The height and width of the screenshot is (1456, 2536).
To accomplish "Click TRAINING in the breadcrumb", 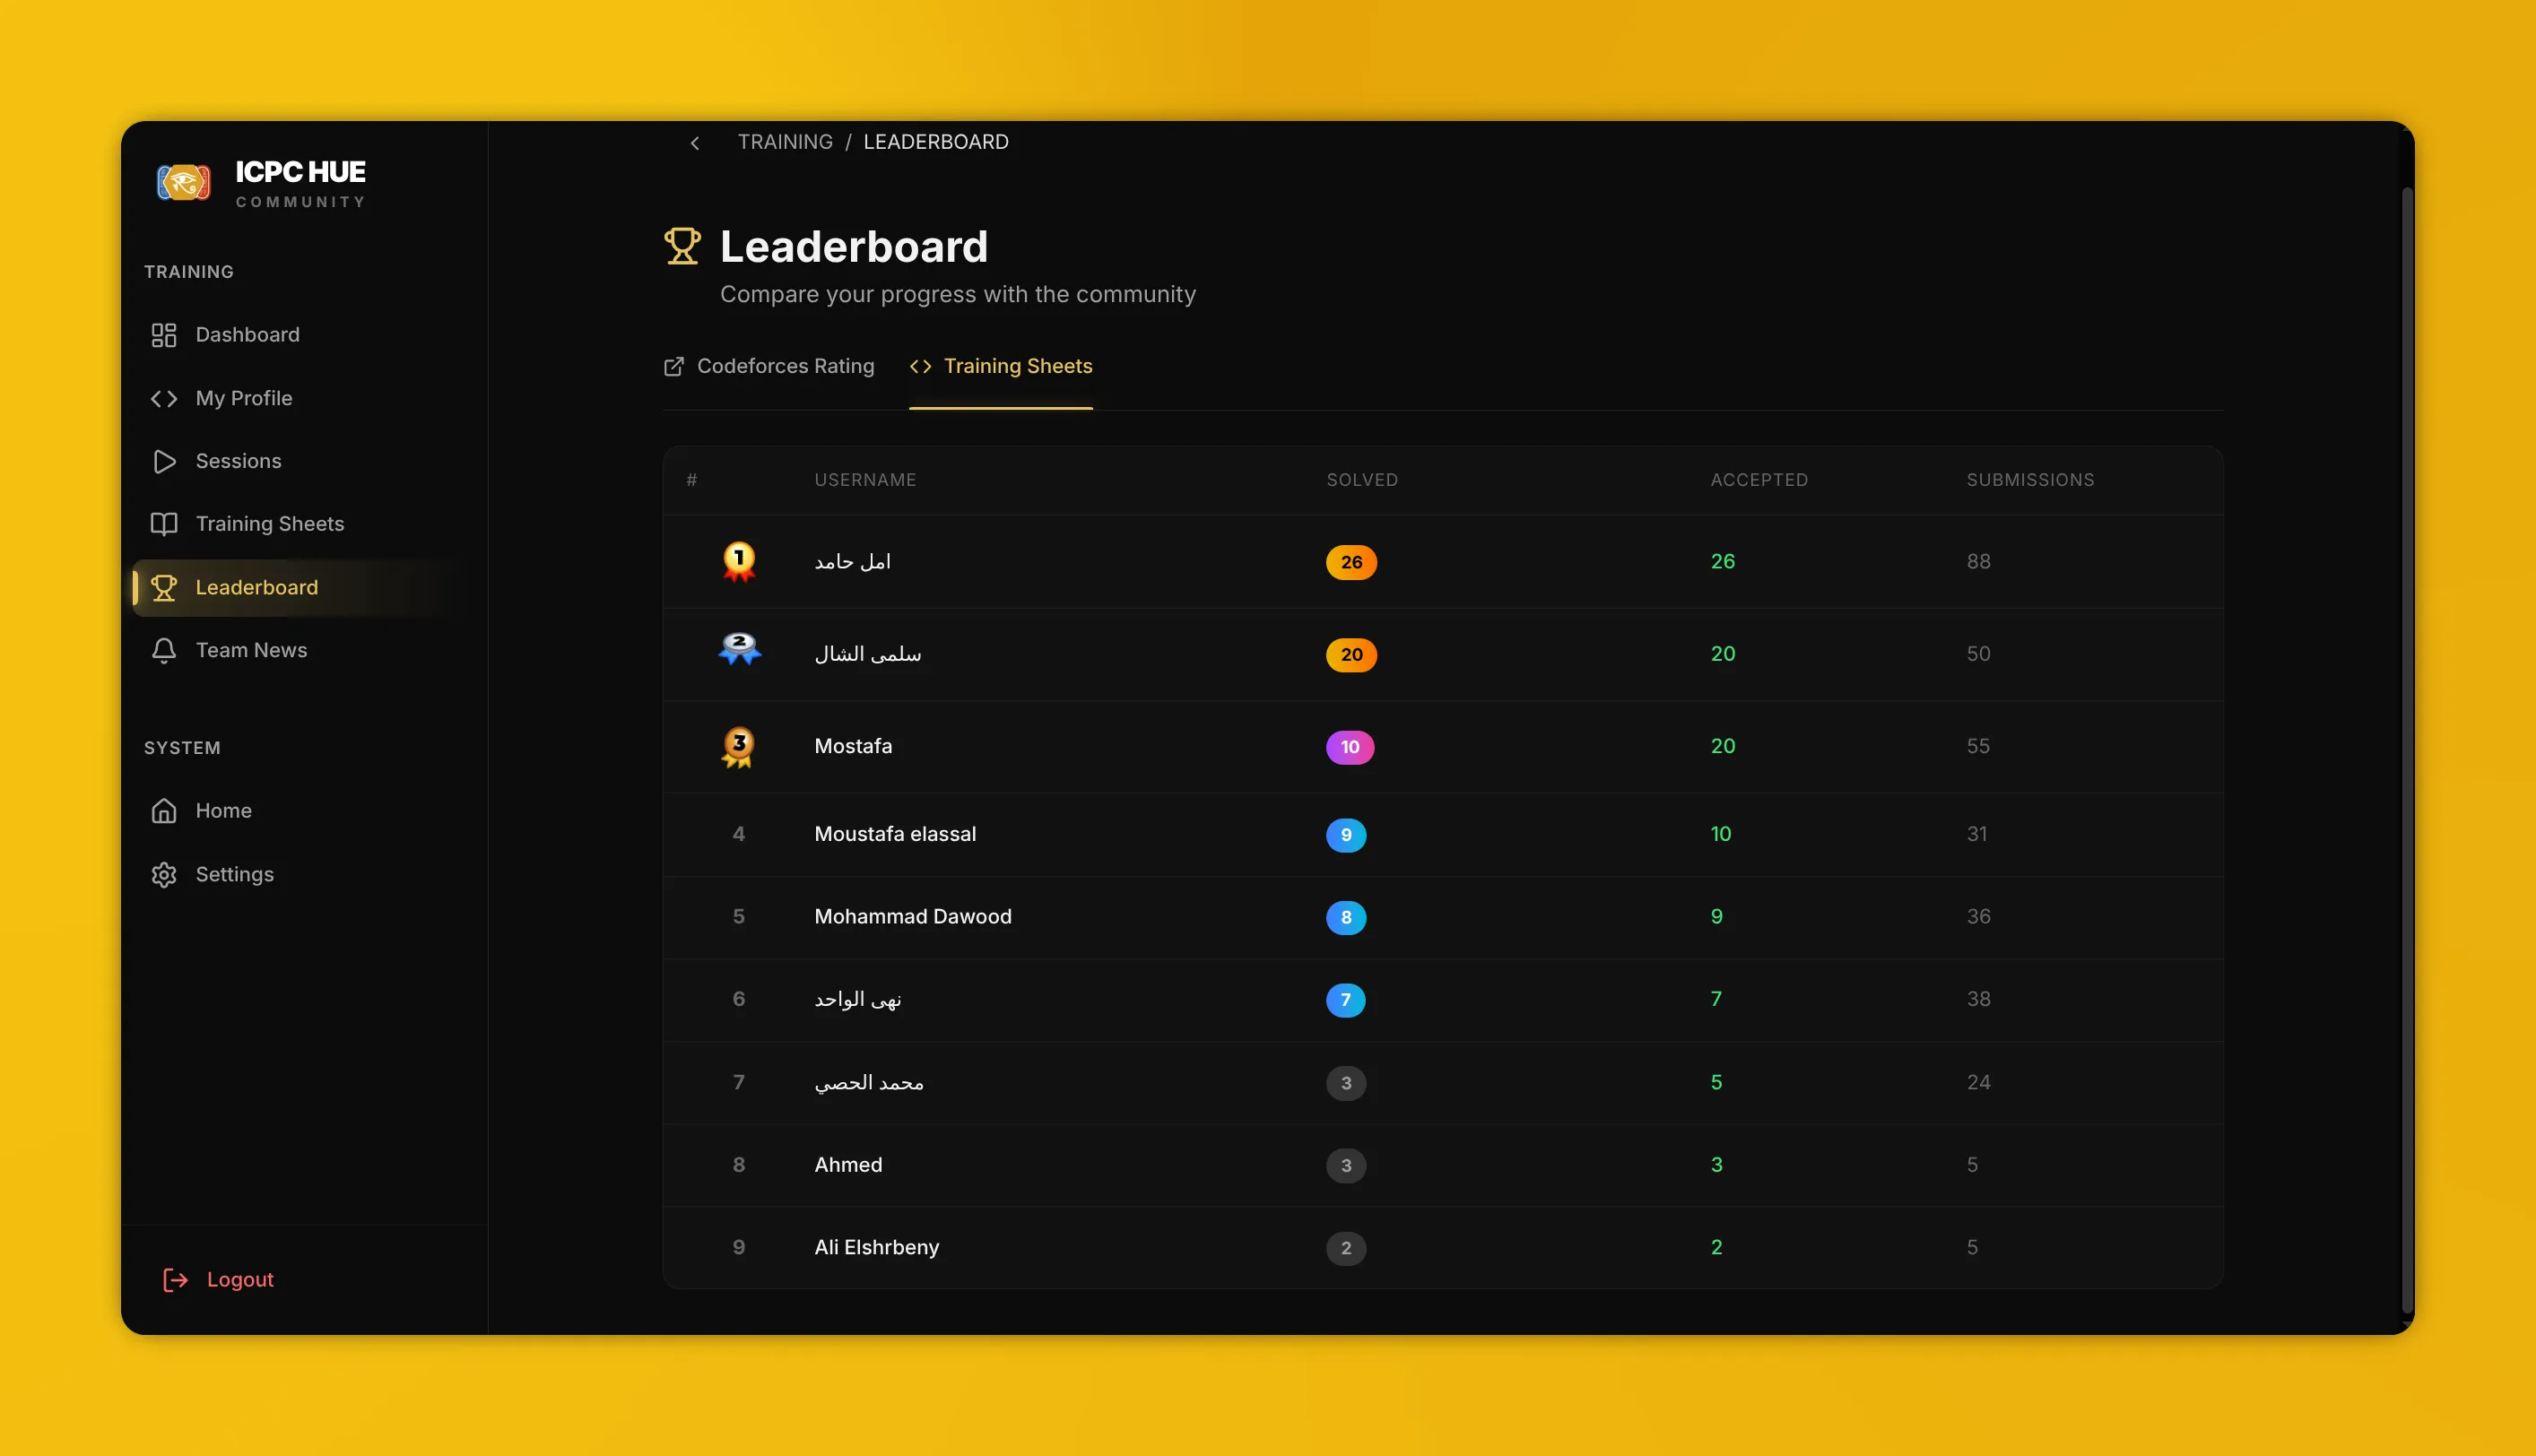I will pos(785,142).
